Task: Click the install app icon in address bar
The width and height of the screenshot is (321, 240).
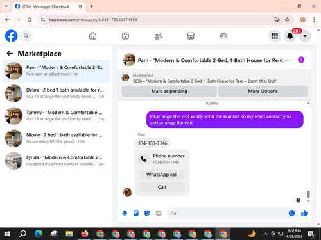Action: [x=277, y=20]
